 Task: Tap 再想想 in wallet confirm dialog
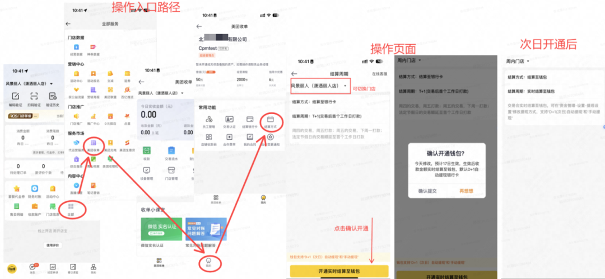click(x=466, y=191)
